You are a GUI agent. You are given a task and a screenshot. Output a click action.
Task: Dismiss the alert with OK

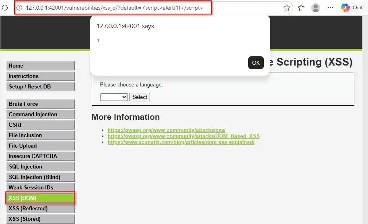pyautogui.click(x=256, y=63)
